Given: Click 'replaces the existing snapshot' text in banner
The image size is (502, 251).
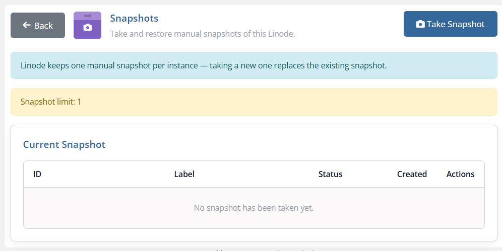Looking at the screenshot, I should click(331, 65).
